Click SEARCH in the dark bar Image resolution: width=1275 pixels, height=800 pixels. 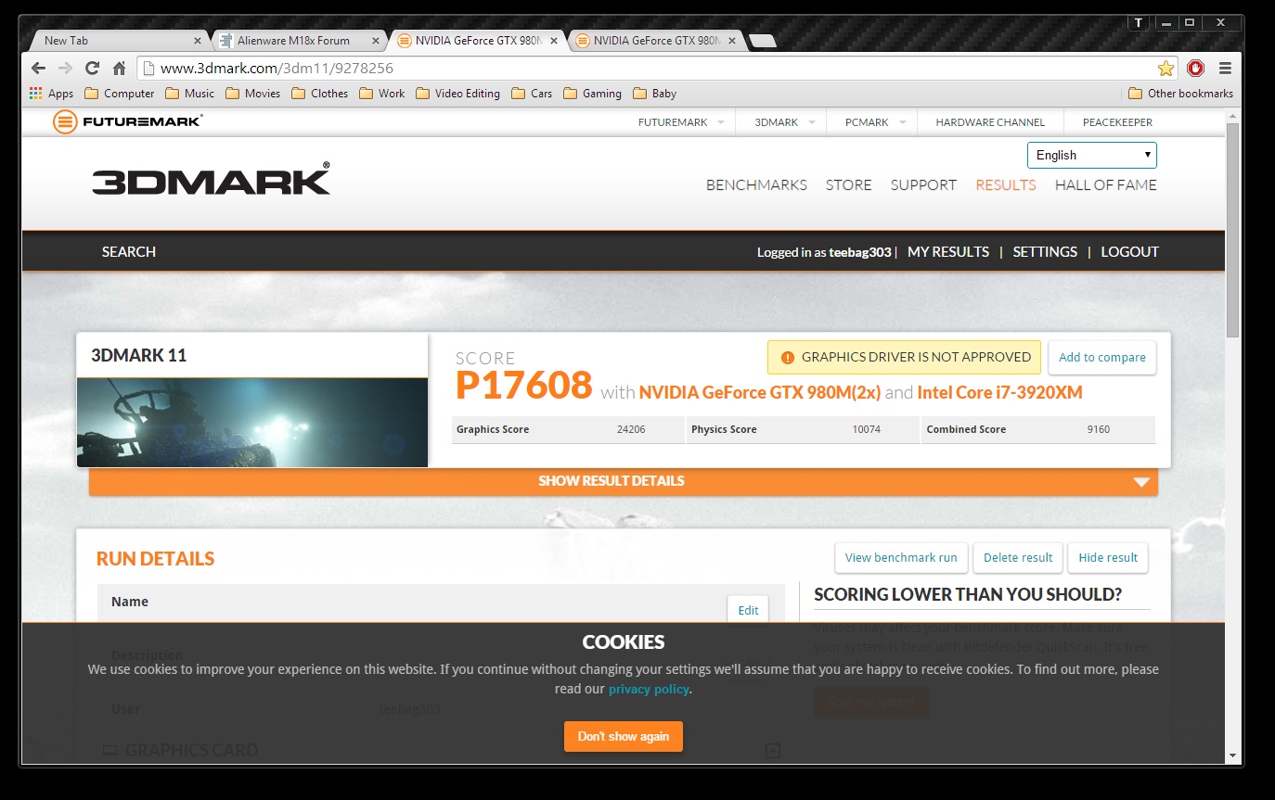coord(129,251)
